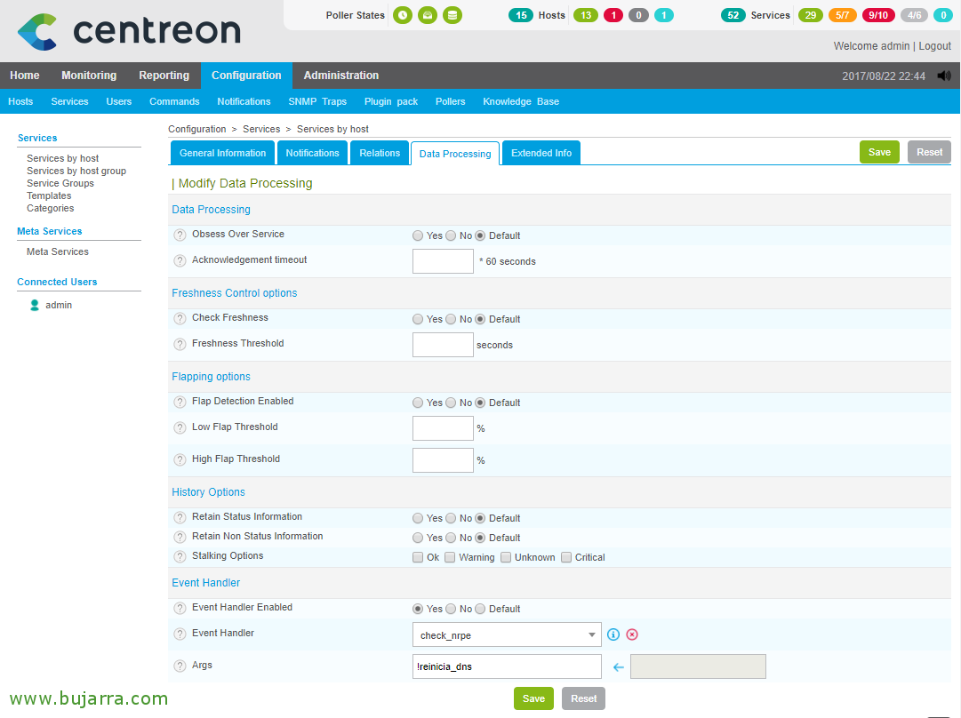The image size is (961, 718).
Task: Click the Event Handler info icon
Action: click(x=613, y=634)
